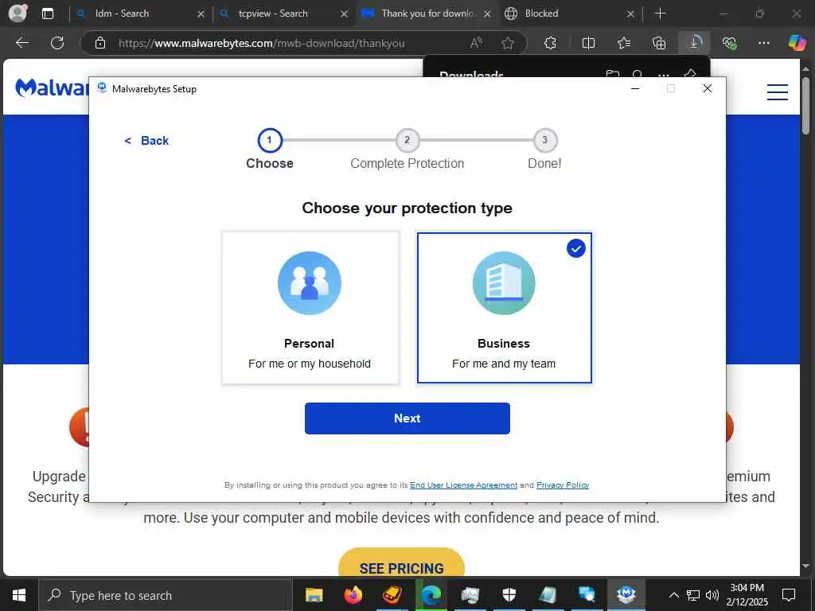Toggle the split screen icon
815x611 pixels.
(588, 43)
